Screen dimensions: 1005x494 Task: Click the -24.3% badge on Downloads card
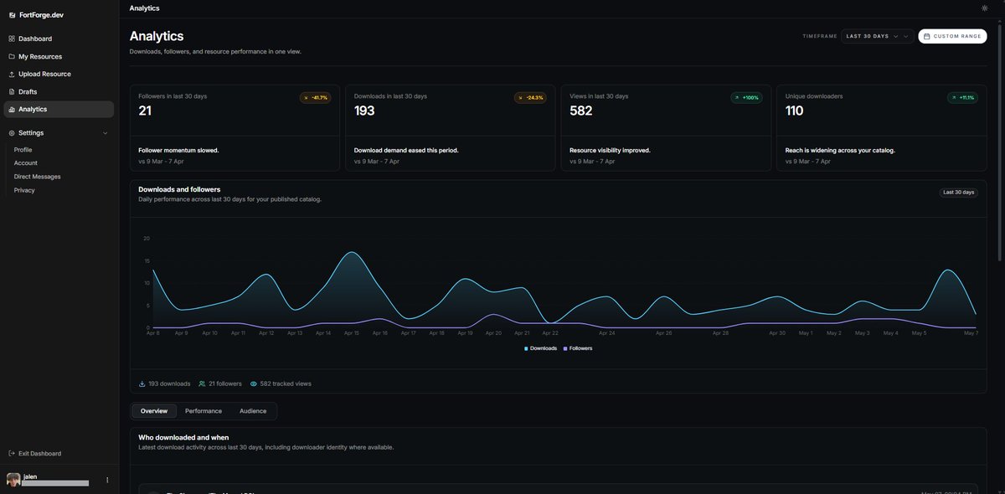[x=530, y=98]
